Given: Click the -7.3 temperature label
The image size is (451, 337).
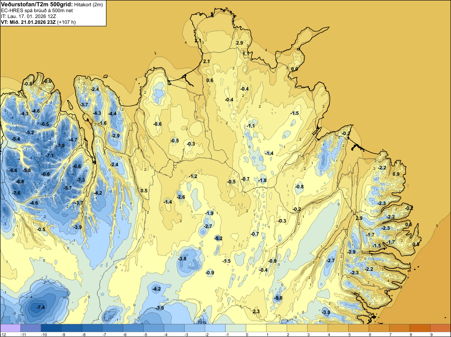Looking at the screenshot, I should click(81, 180).
